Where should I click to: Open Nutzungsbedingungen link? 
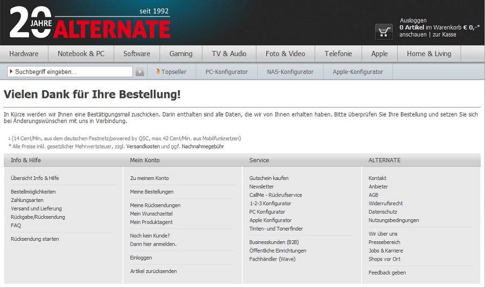394,220
